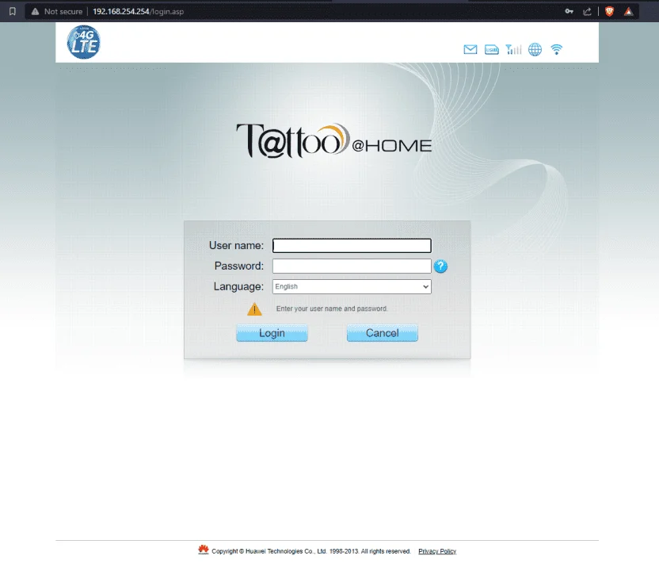
Task: Open the Wi-Fi status icon
Action: tap(557, 50)
